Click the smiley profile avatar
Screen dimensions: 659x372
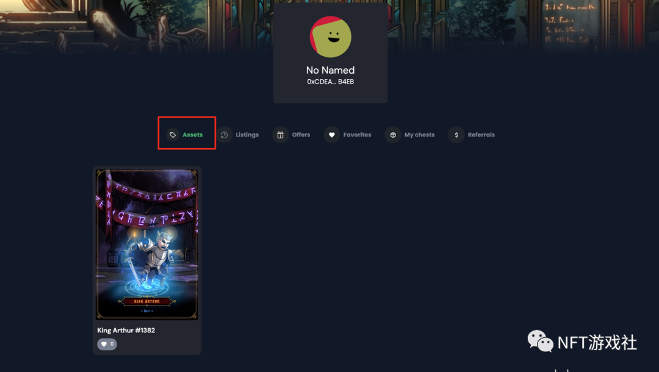(330, 37)
